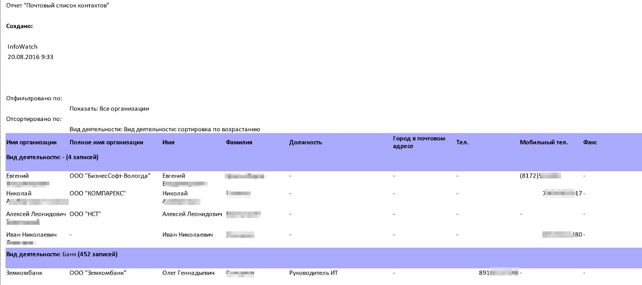This screenshot has height=285, width=642.
Task: Select "Олег Геннадьевич" name cell
Action: (188, 273)
